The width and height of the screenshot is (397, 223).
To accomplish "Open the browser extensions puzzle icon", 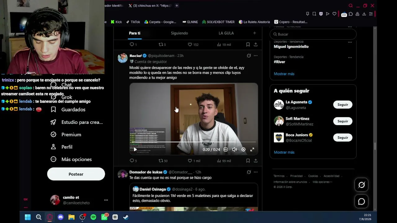I will [351, 14].
